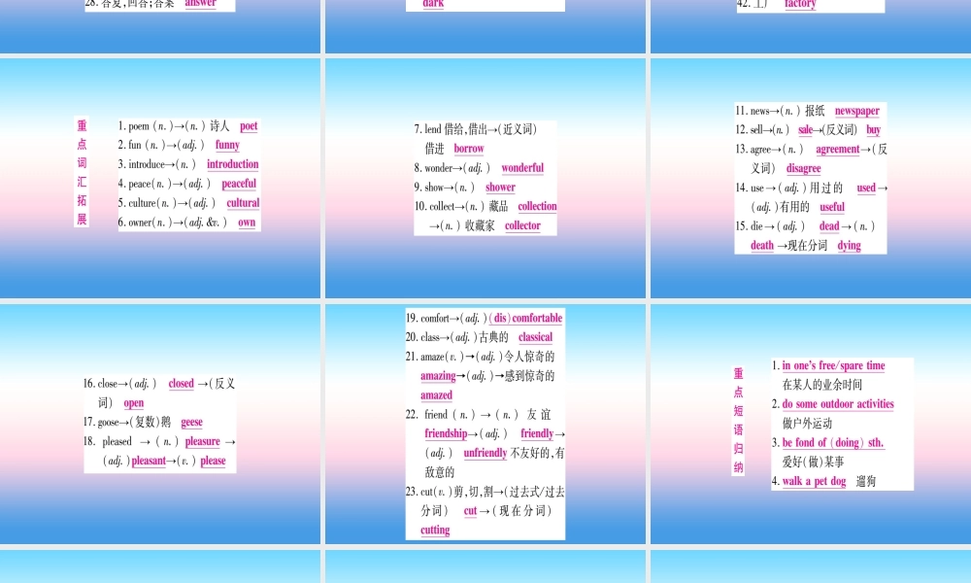
Task: Open the slide starting with 11. news newspaper
Action: click(811, 179)
